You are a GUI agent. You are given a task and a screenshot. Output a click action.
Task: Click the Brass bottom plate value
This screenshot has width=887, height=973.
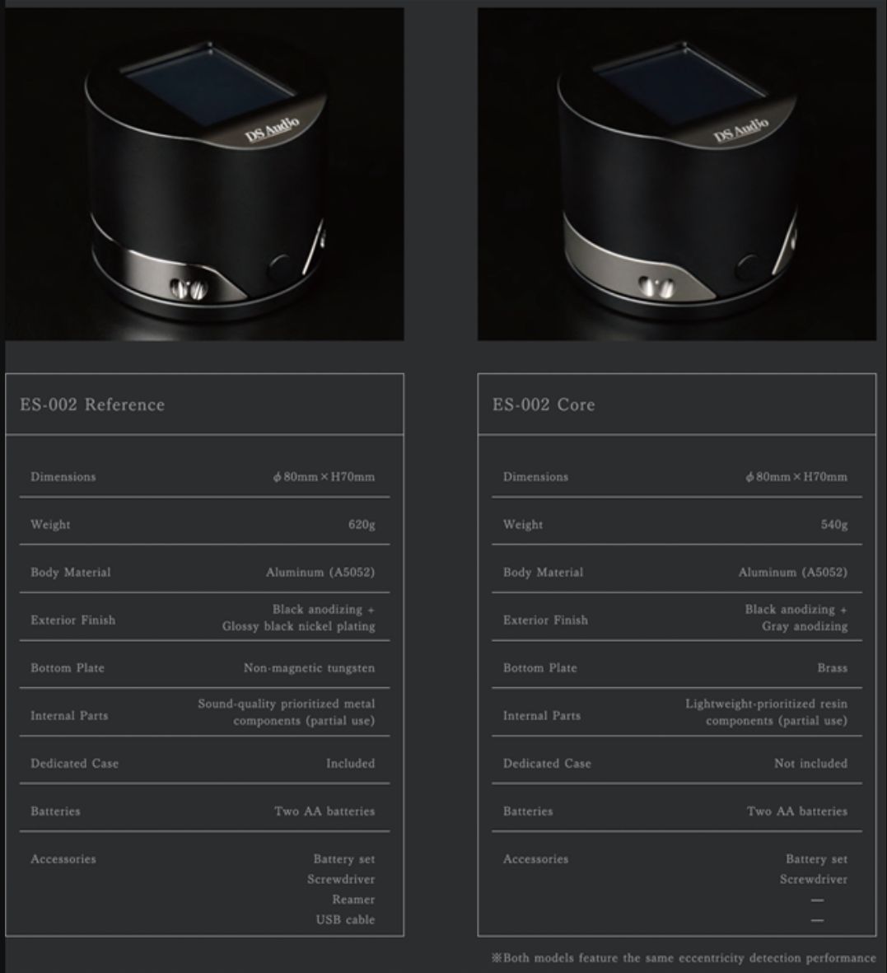(x=833, y=667)
